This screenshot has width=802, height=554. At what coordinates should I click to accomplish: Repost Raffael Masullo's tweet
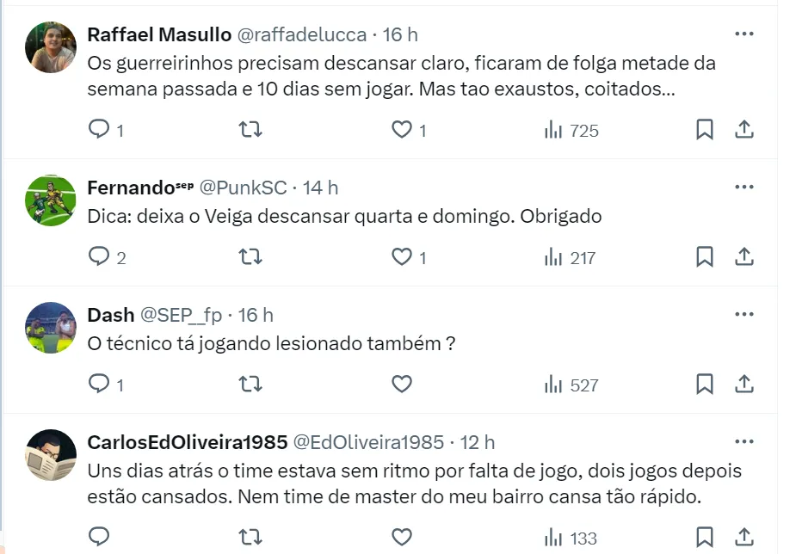pyautogui.click(x=250, y=130)
